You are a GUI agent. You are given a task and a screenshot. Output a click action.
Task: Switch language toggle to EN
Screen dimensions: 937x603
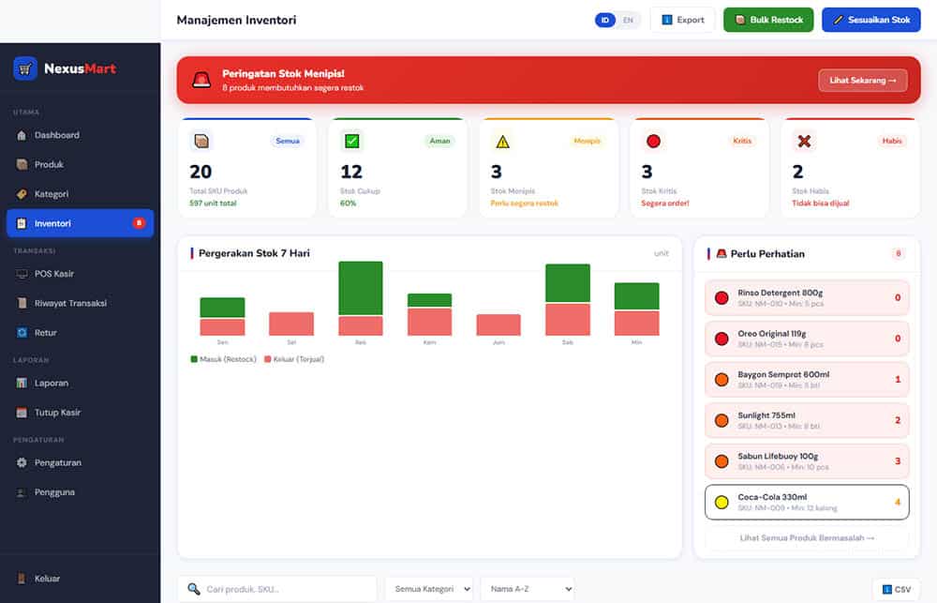tap(628, 21)
